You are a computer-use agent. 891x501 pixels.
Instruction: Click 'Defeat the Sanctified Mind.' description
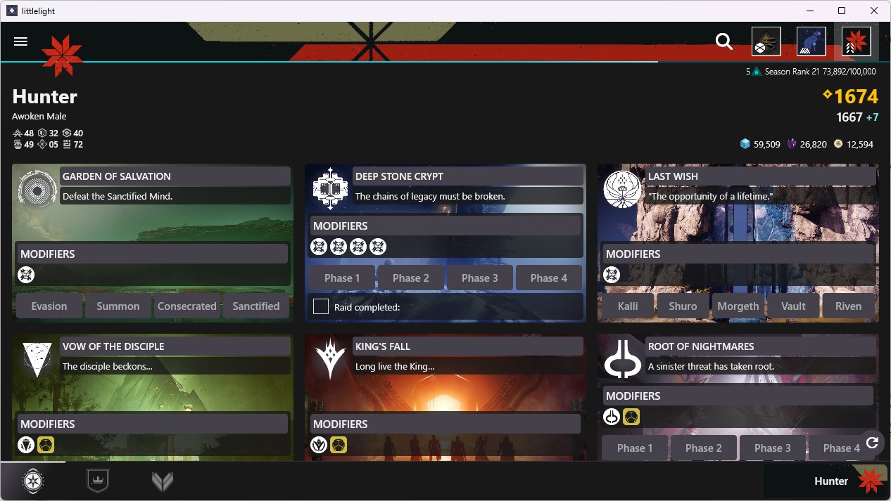point(118,196)
